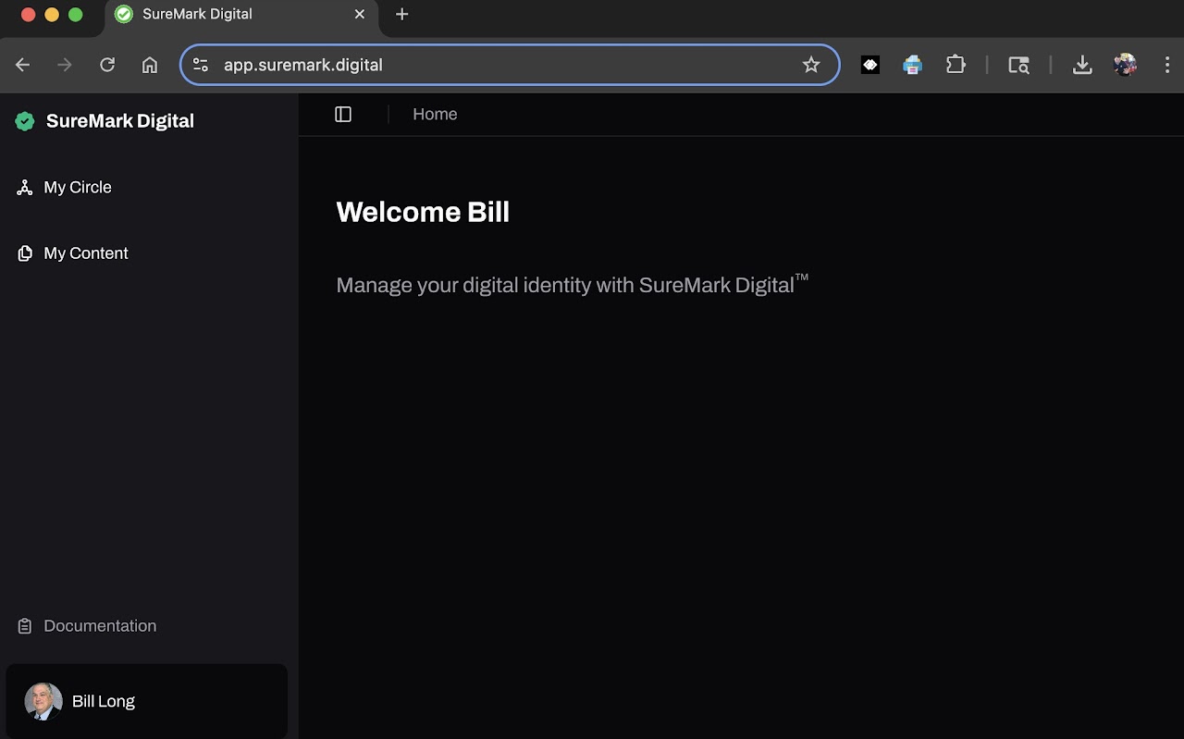Select the Home breadcrumb

435,114
